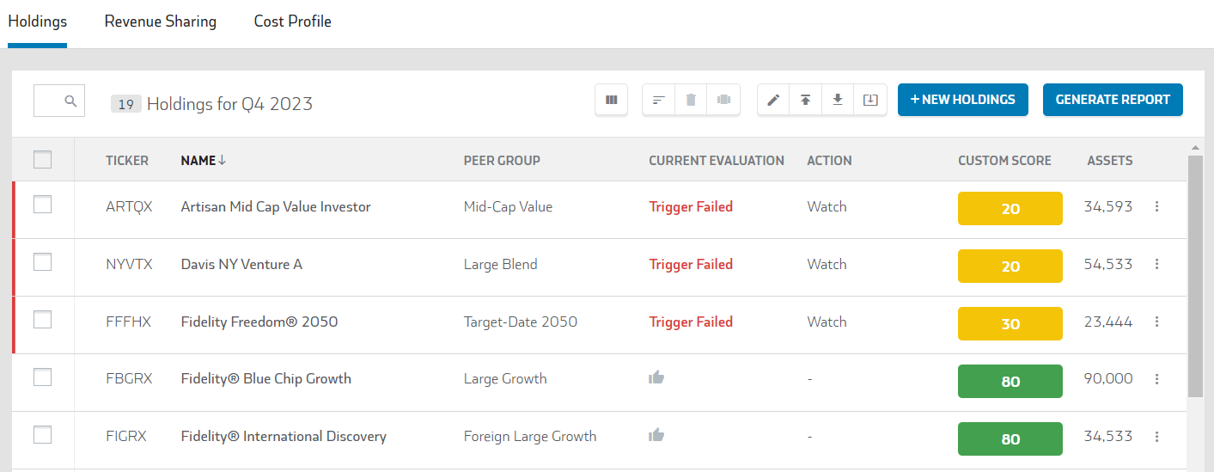Viewport: 1214px width, 472px height.
Task: Click the search magnifier icon
Action: point(71,101)
